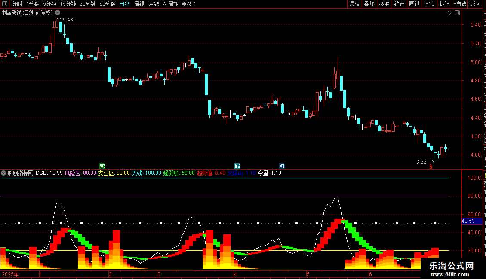This screenshot has height=279, width=486.
Task: Select the 15分钟 period
Action: 68,4
